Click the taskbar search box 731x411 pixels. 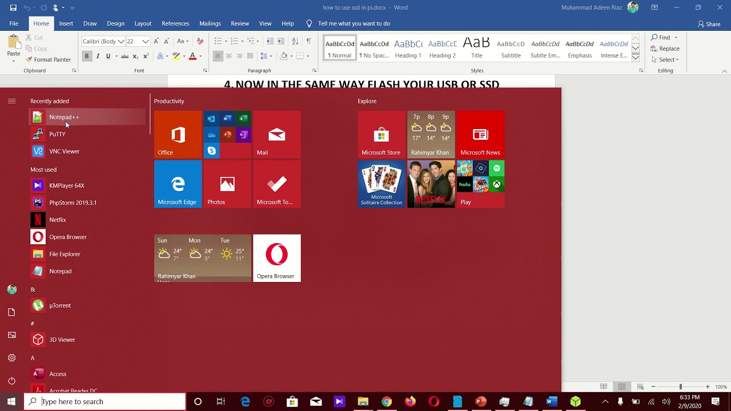[105, 402]
